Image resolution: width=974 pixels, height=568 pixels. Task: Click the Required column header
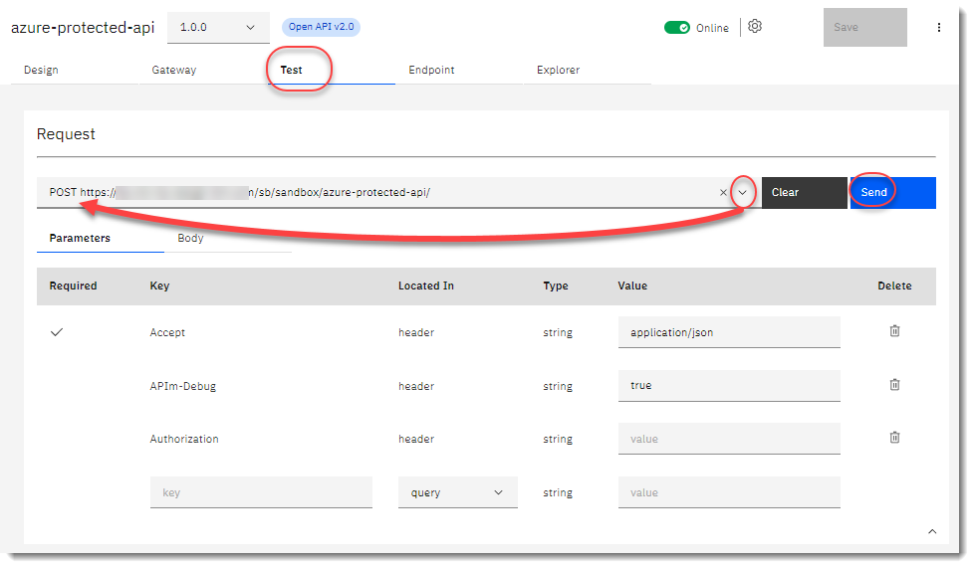pyautogui.click(x=74, y=285)
